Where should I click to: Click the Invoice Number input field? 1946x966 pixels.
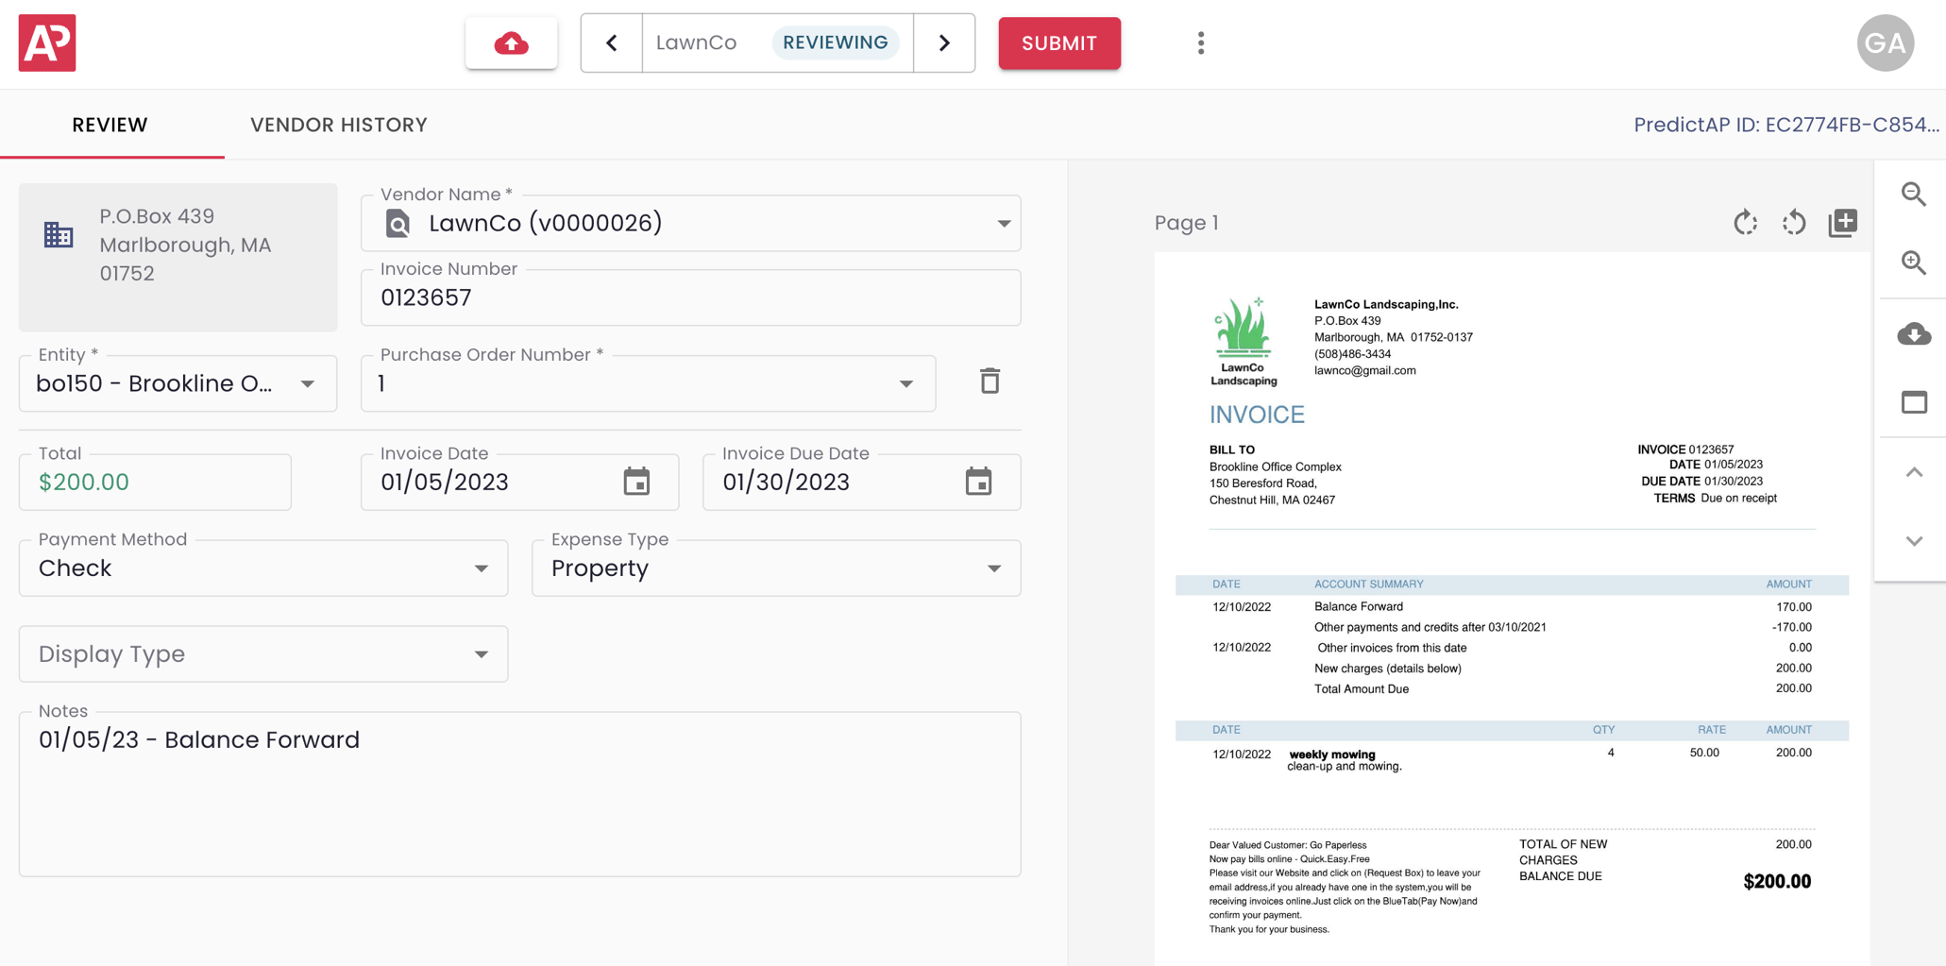pos(689,298)
